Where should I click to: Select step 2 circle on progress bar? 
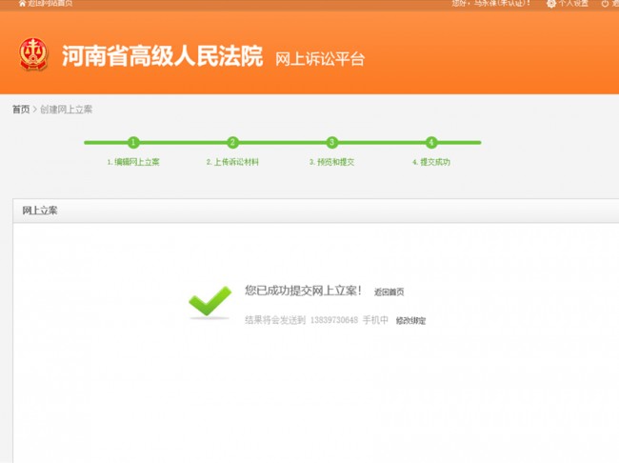[233, 142]
